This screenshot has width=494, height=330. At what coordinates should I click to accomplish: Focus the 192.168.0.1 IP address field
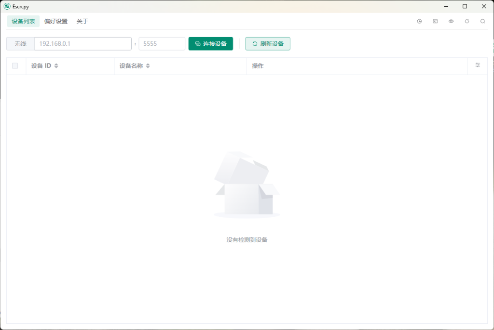click(83, 44)
